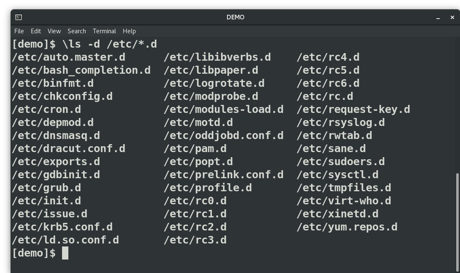Viewport: 460px width, 273px height.
Task: Close the DEMO terminal window
Action: pos(452,17)
